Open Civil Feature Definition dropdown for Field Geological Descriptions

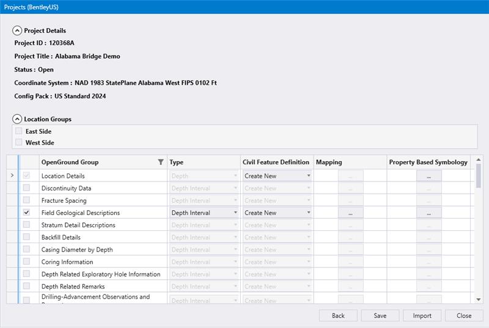[278, 213]
